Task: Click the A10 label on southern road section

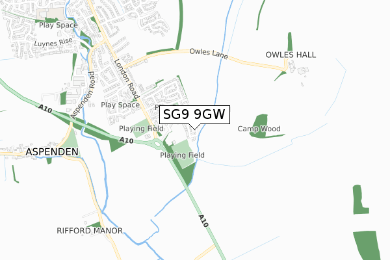Action: [x=203, y=221]
